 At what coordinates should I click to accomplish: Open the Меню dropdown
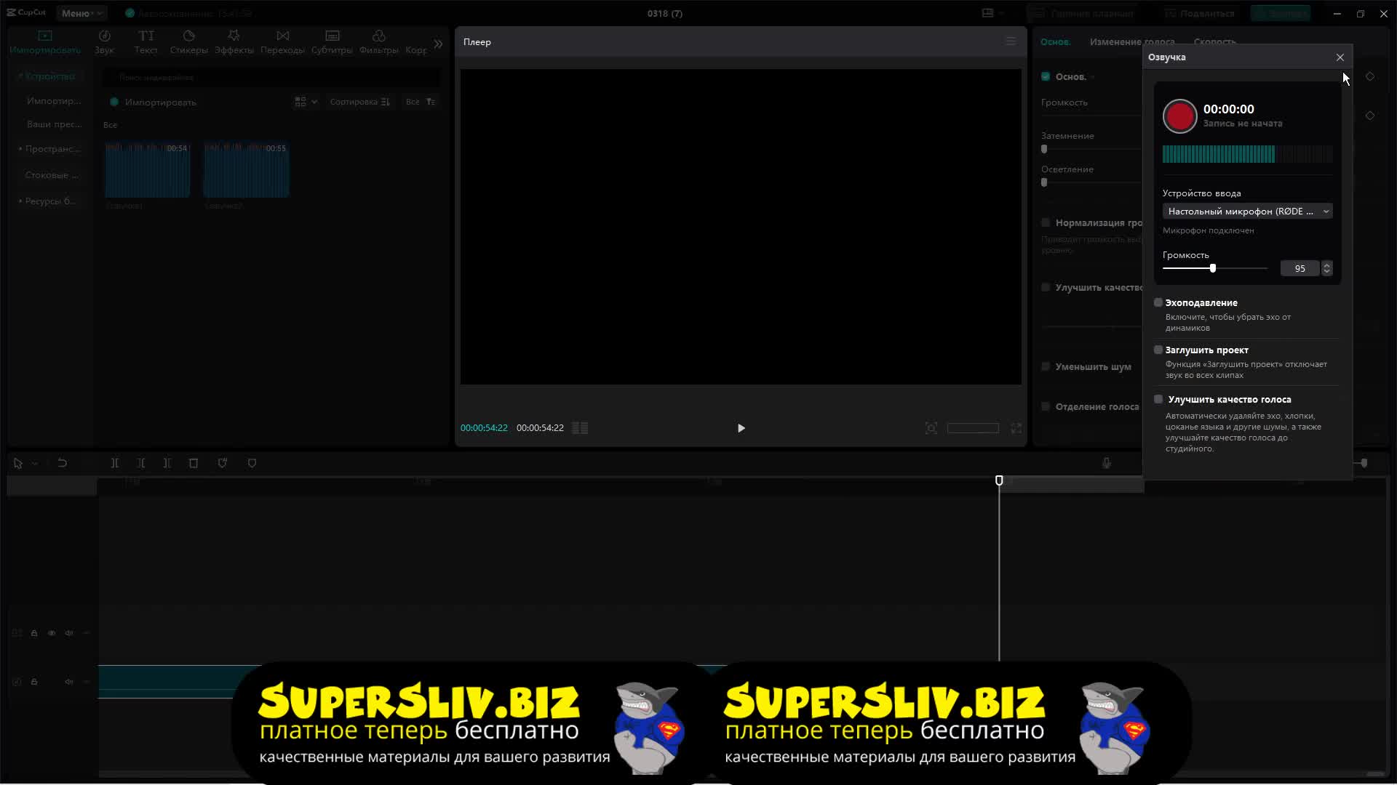click(81, 13)
